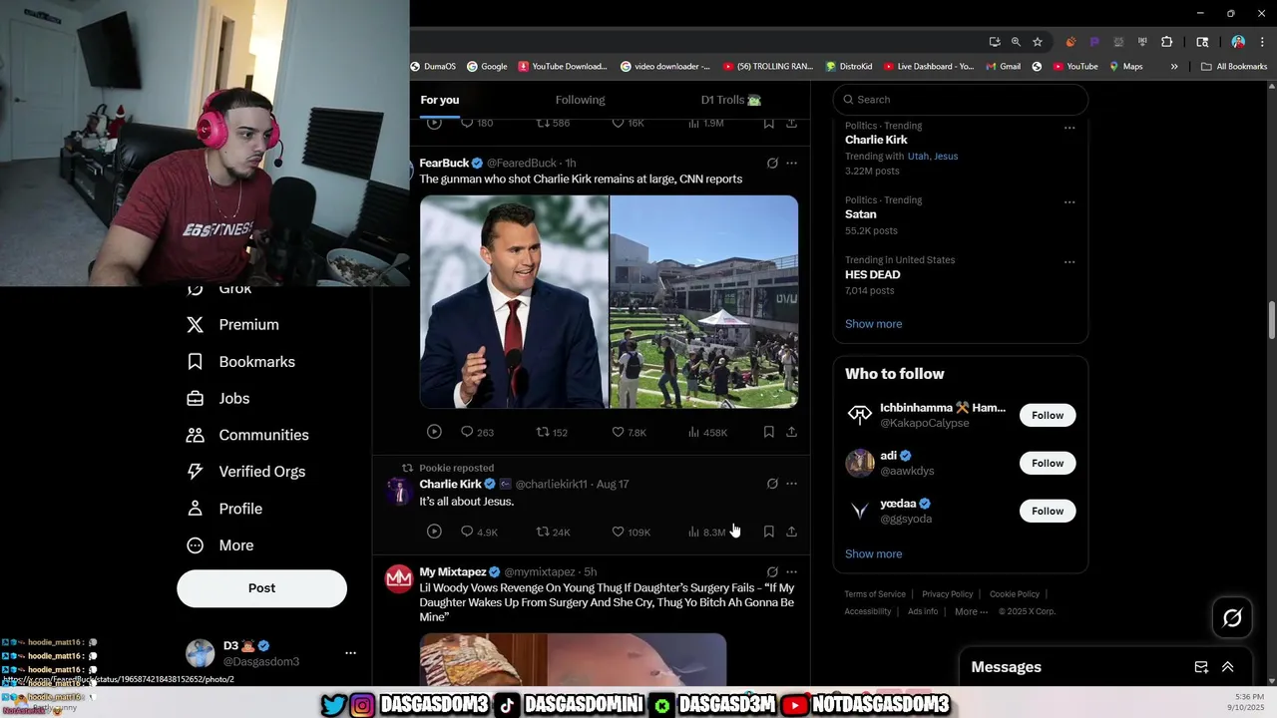Bookmark Charlie Kirk's post
Screen dimensions: 1277x718
(x=768, y=532)
